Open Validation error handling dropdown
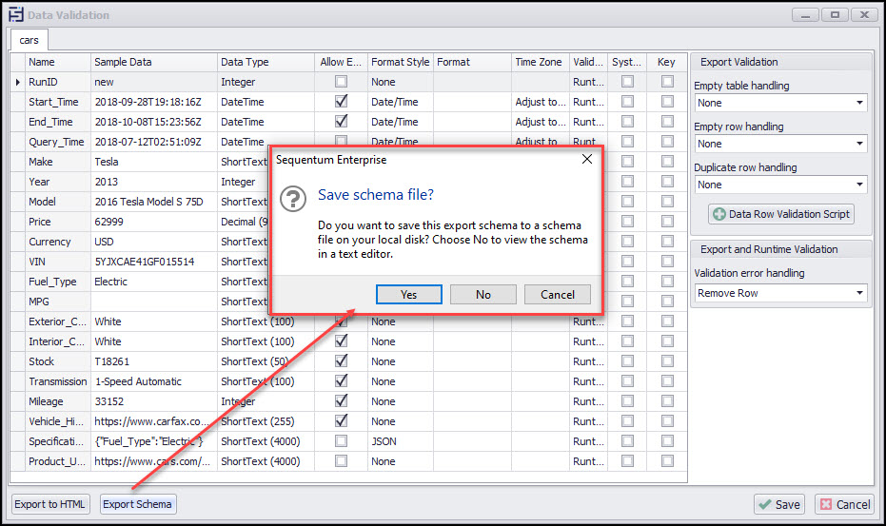The height and width of the screenshot is (526, 886). click(x=779, y=293)
